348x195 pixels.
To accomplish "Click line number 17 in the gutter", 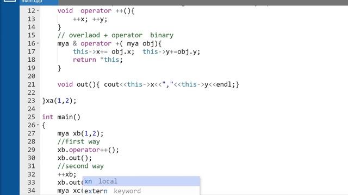I will click(x=32, y=51).
